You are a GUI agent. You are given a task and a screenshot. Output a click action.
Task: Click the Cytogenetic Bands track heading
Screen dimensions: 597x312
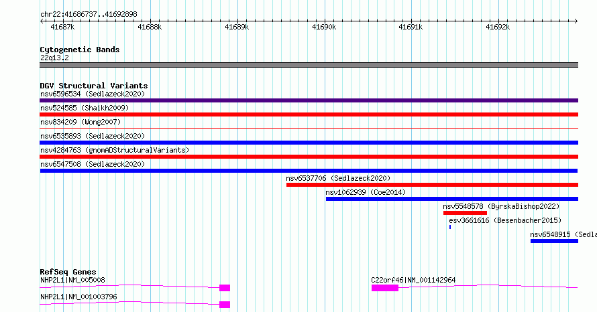pyautogui.click(x=80, y=50)
